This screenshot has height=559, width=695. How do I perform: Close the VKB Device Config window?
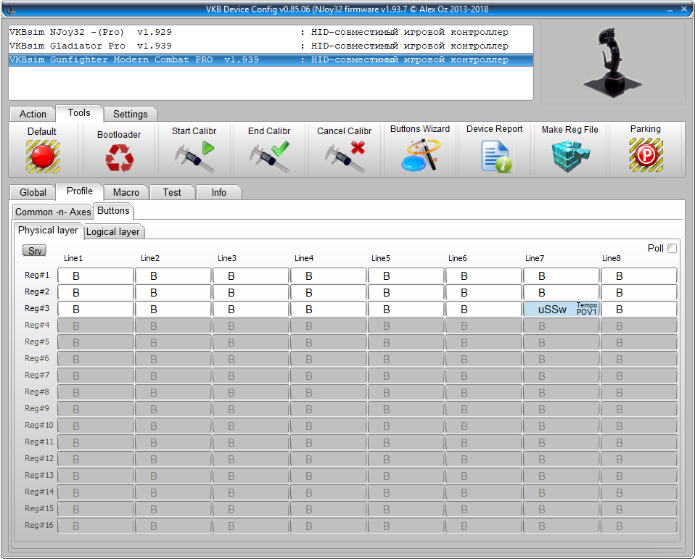(x=684, y=9)
